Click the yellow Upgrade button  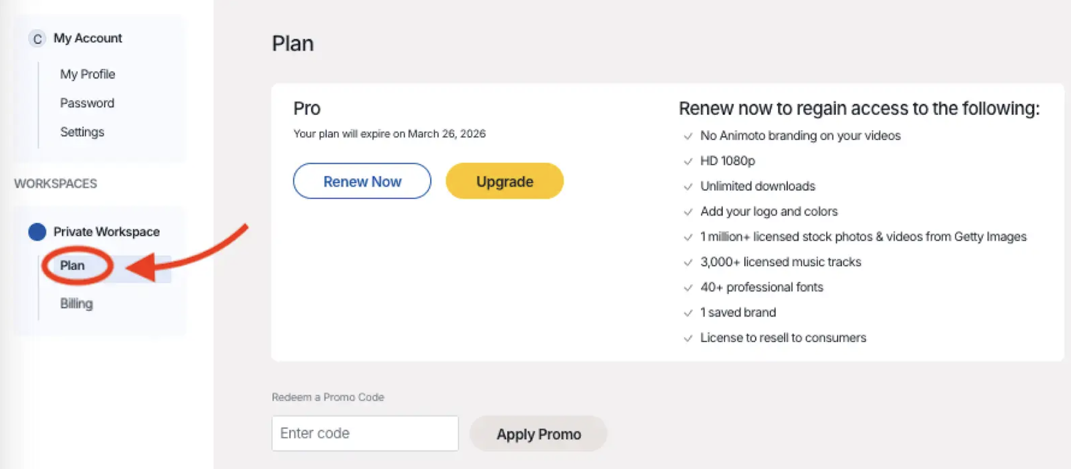coord(504,181)
